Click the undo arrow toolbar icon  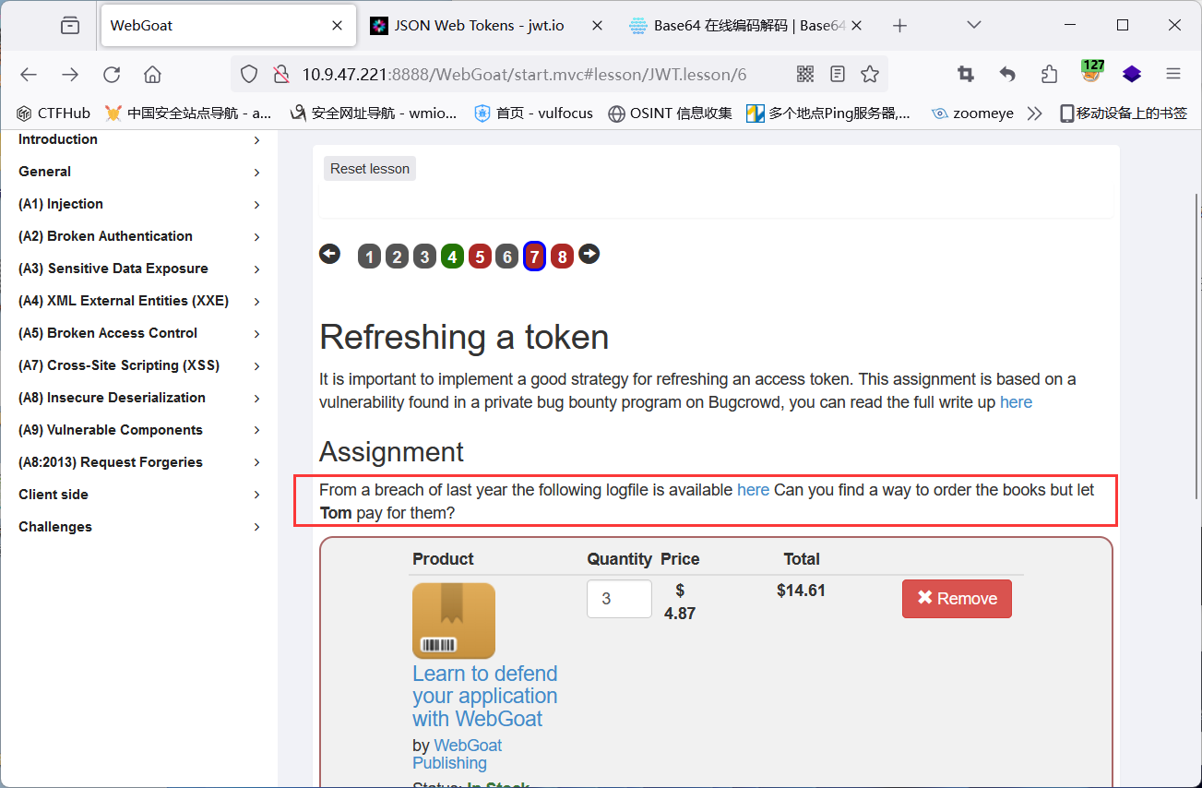click(1007, 75)
